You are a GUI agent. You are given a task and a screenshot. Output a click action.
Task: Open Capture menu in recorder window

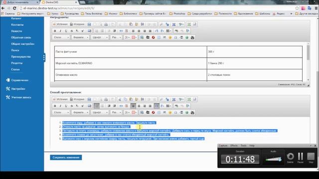click(223, 146)
